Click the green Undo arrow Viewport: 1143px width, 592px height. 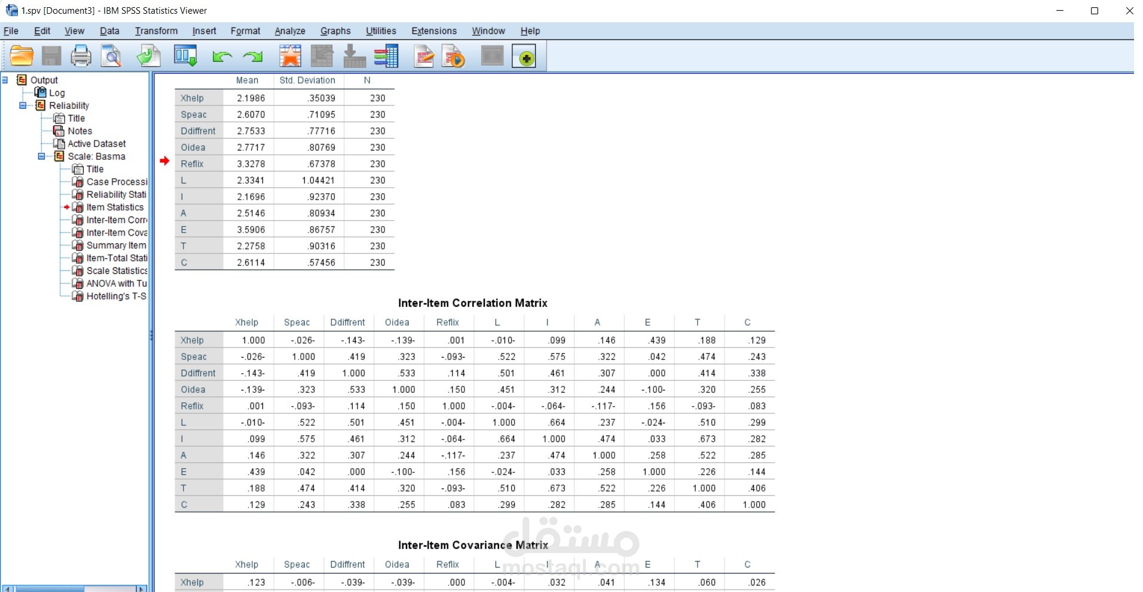[x=222, y=57]
